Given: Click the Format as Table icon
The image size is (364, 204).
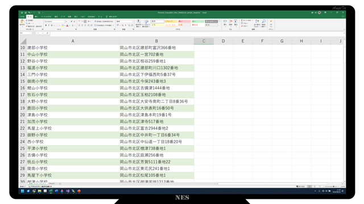Looking at the screenshot, I should click(146, 22).
